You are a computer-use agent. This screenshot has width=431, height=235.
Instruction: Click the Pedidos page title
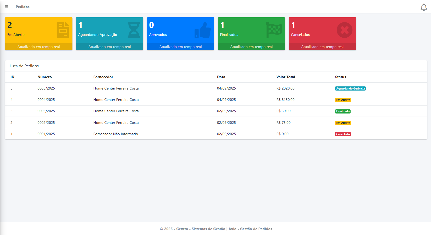22,7
